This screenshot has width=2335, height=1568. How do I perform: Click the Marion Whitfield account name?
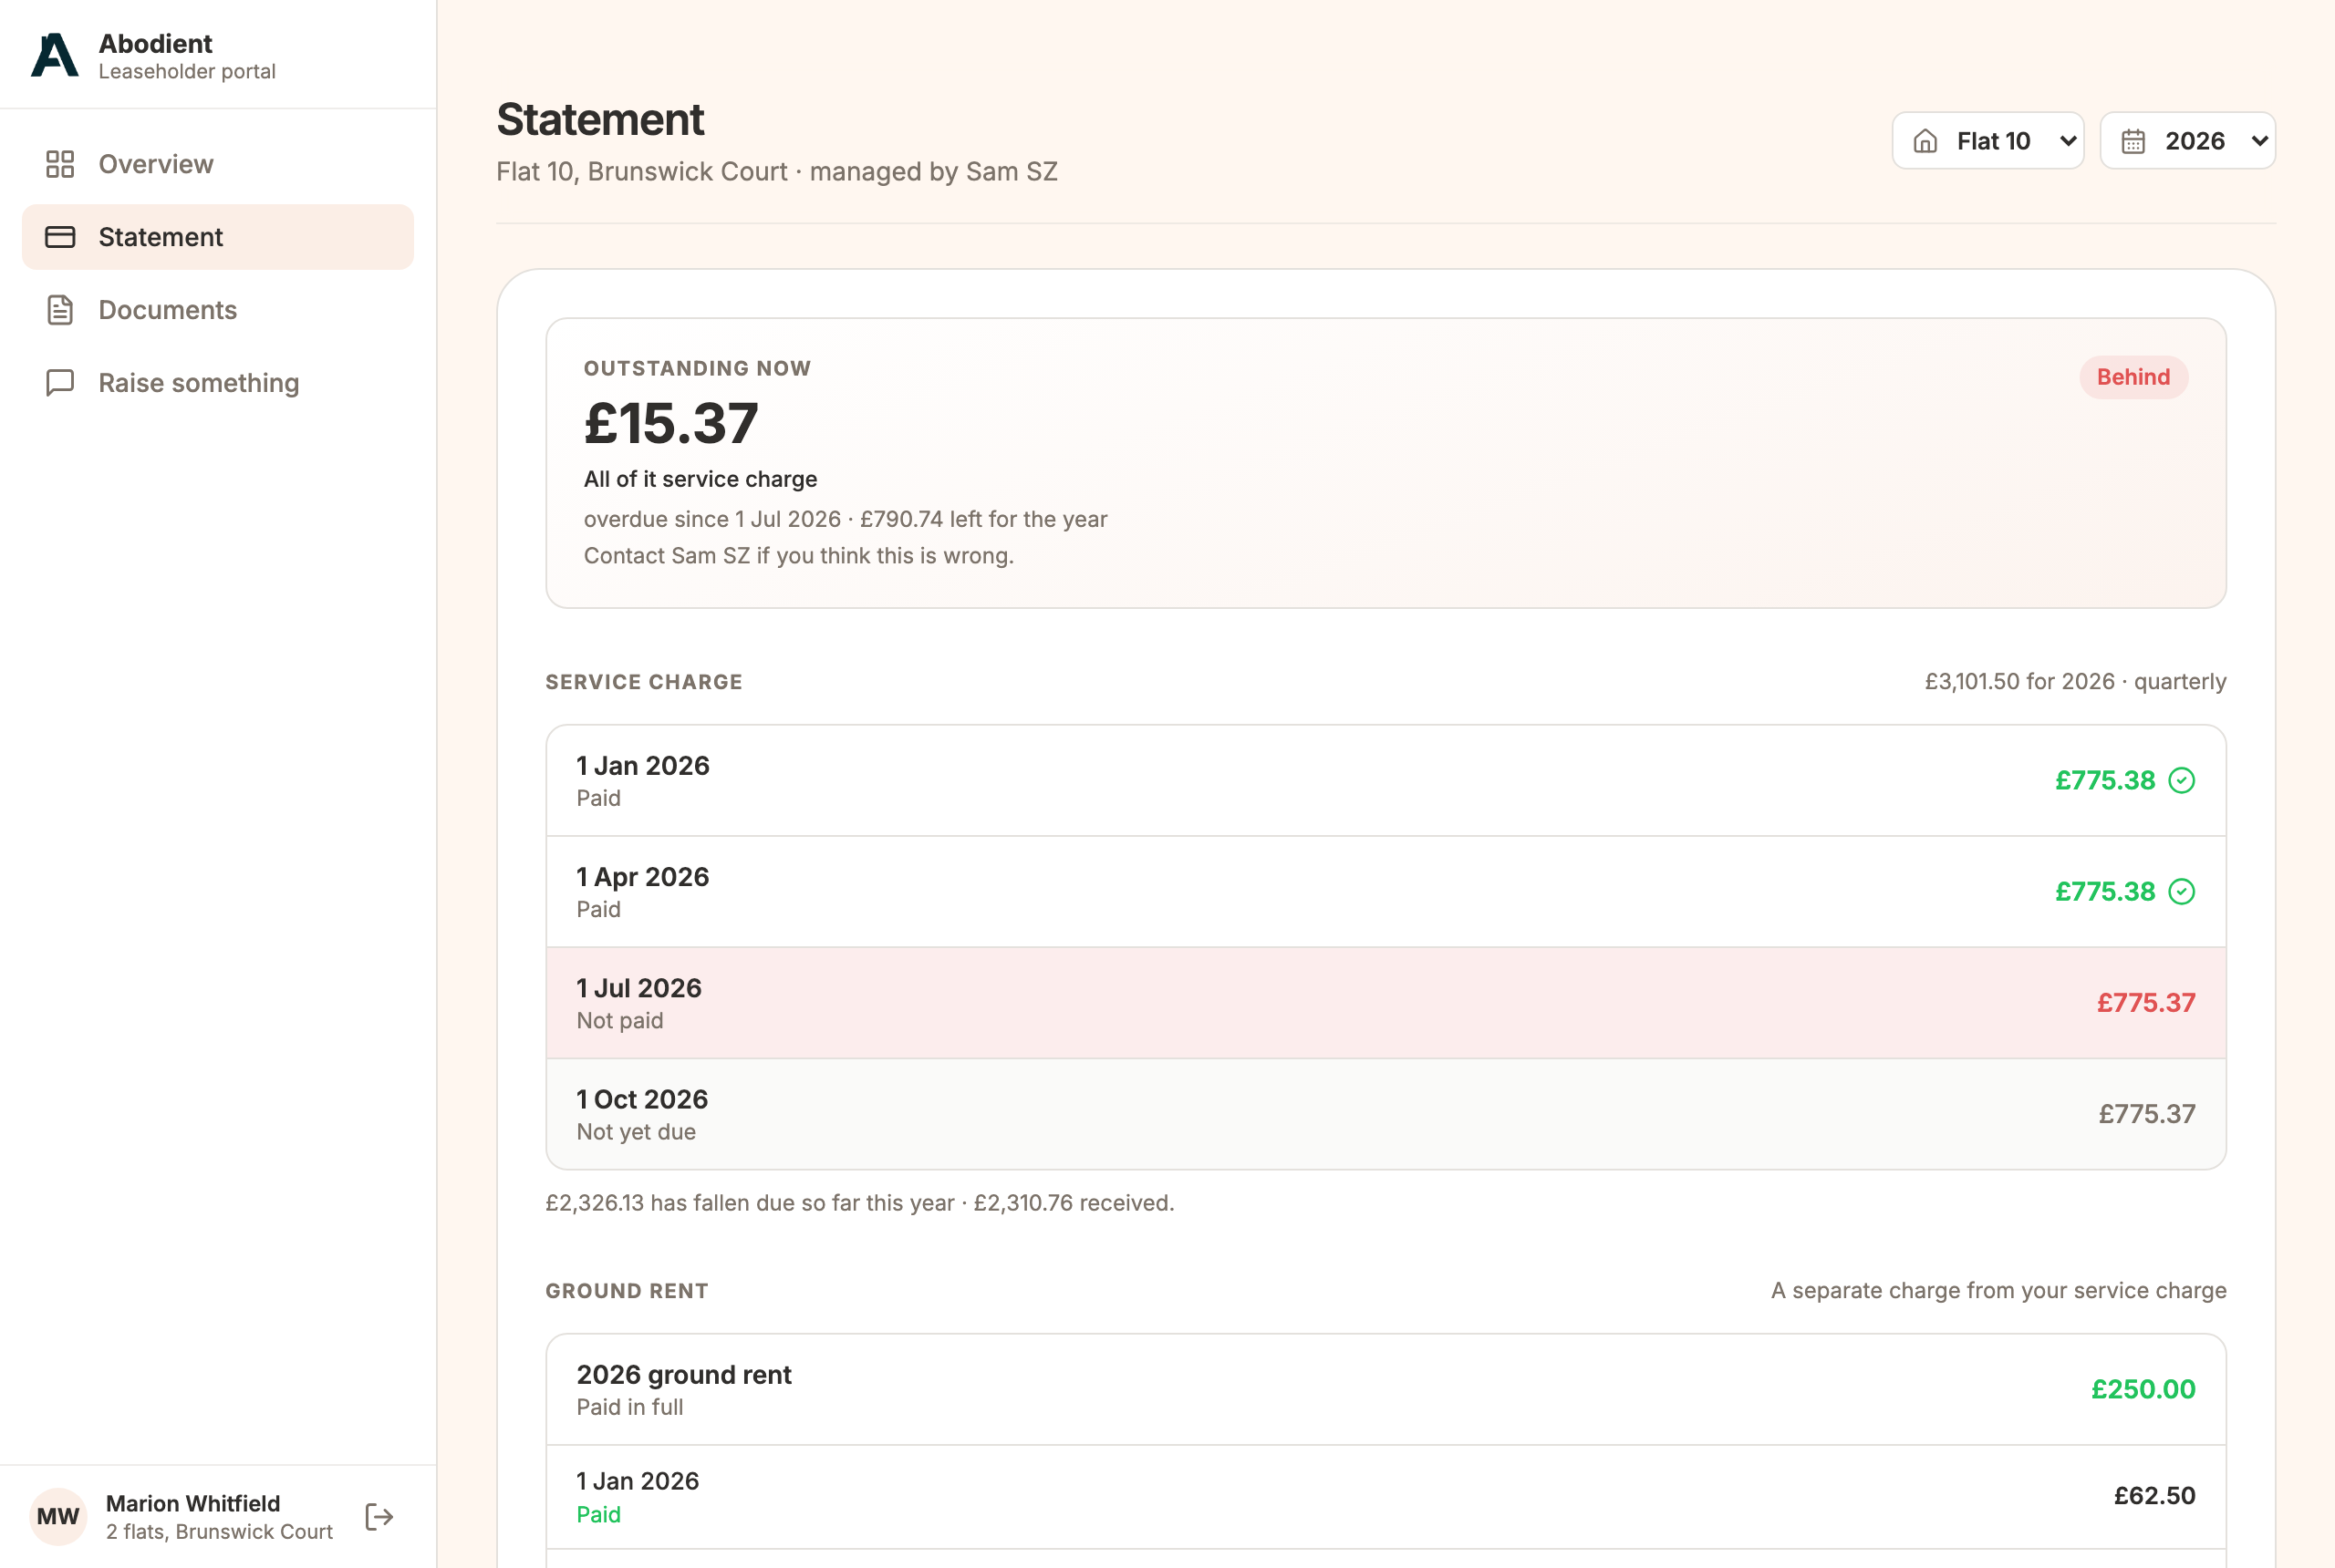[193, 1503]
